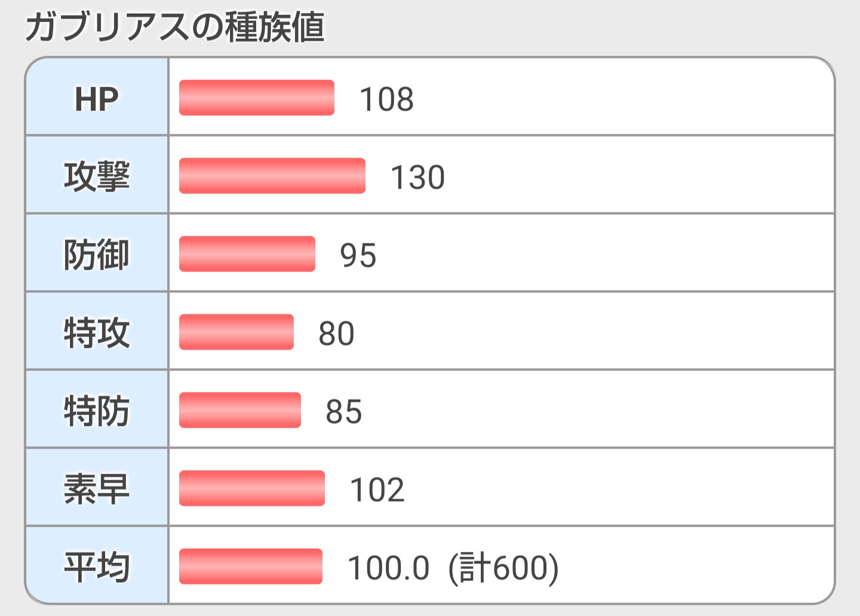860x616 pixels.
Task: Click the red 平均 stat bar
Action: [x=251, y=567]
